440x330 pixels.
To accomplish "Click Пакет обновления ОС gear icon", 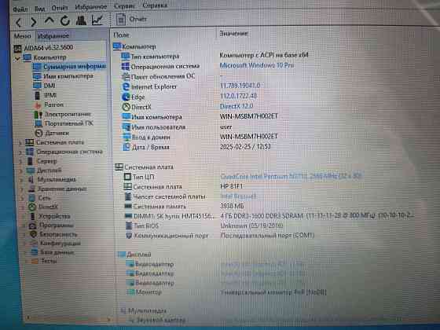I will click(126, 76).
